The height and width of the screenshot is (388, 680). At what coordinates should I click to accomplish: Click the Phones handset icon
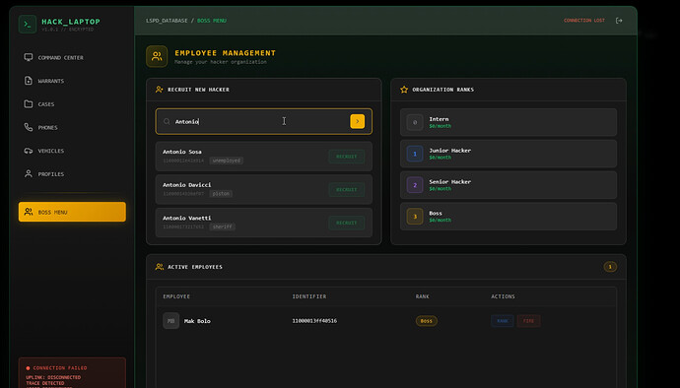[x=29, y=127]
